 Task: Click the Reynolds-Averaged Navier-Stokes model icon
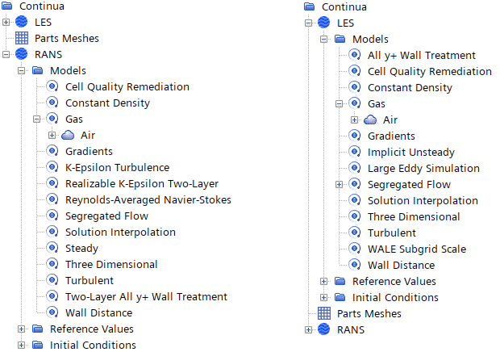[x=52, y=199]
